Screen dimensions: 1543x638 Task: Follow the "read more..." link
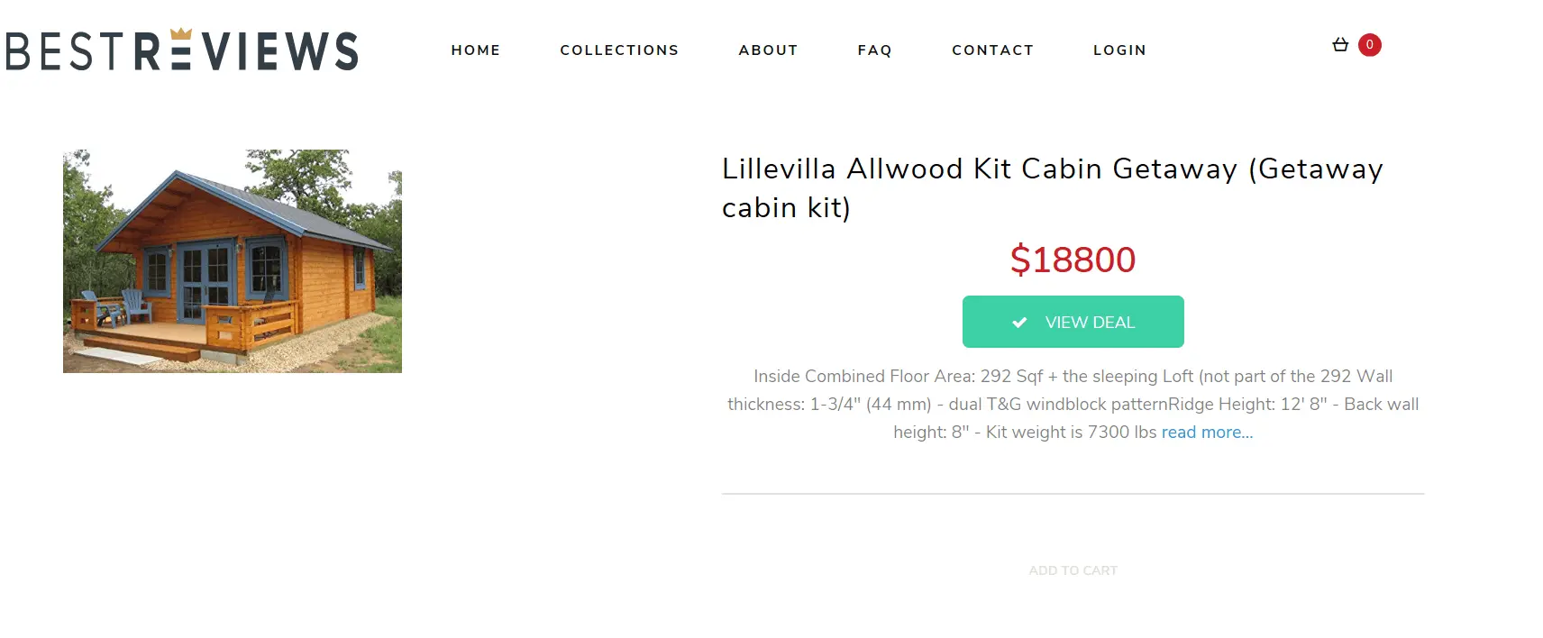point(1207,433)
